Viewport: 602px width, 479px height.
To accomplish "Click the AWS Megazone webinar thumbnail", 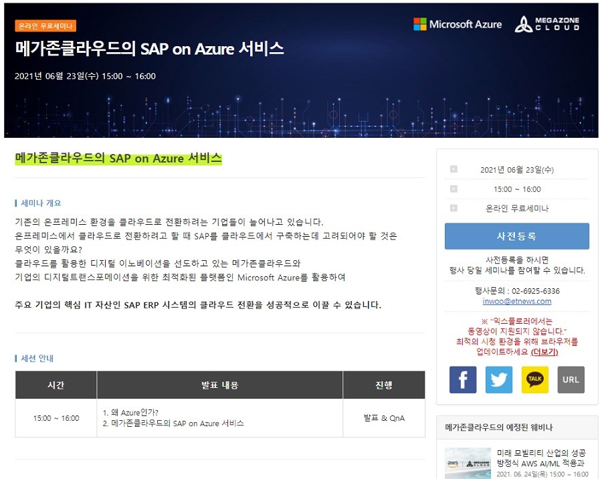I will [x=468, y=463].
